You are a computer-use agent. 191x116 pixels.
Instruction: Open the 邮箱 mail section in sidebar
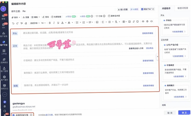click(4, 17)
